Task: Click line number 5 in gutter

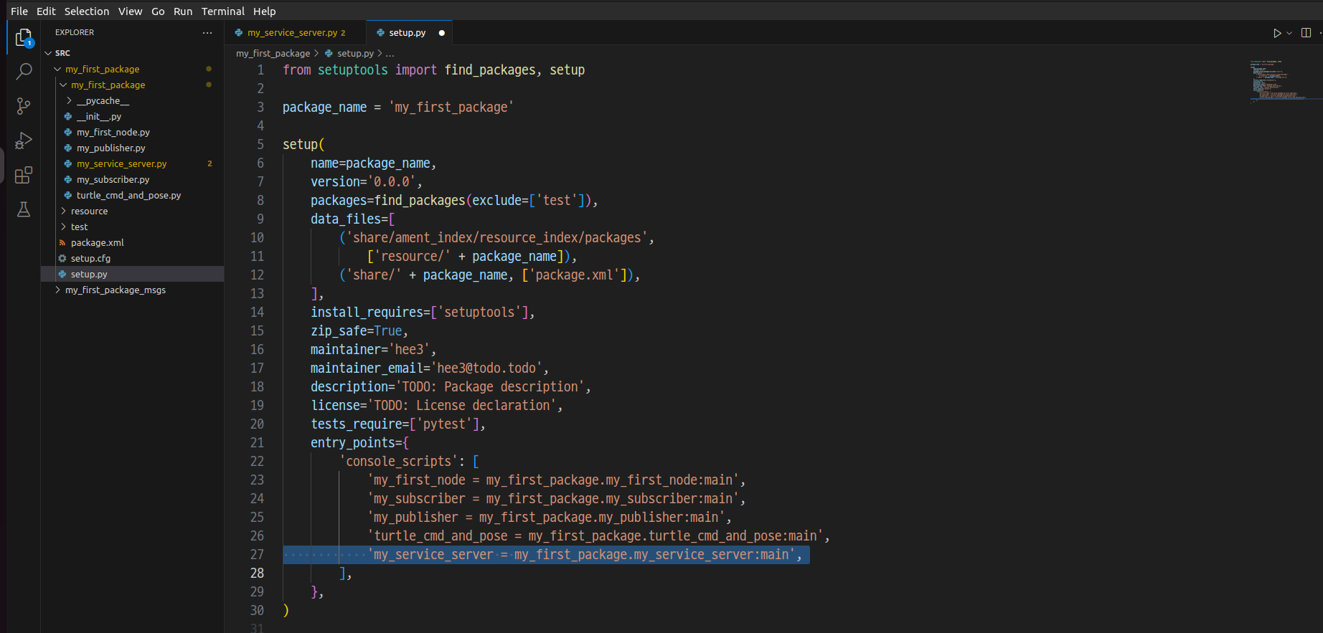Action: [x=260, y=144]
